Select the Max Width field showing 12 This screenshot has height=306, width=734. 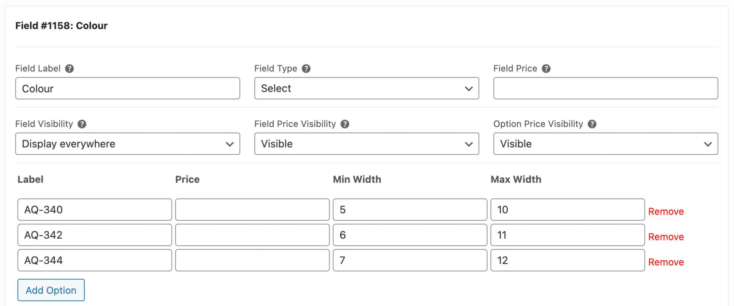[x=567, y=260]
